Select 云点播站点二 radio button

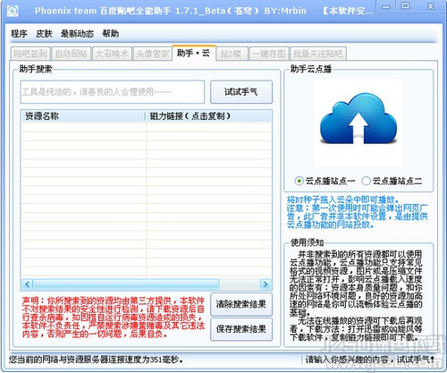tap(366, 181)
